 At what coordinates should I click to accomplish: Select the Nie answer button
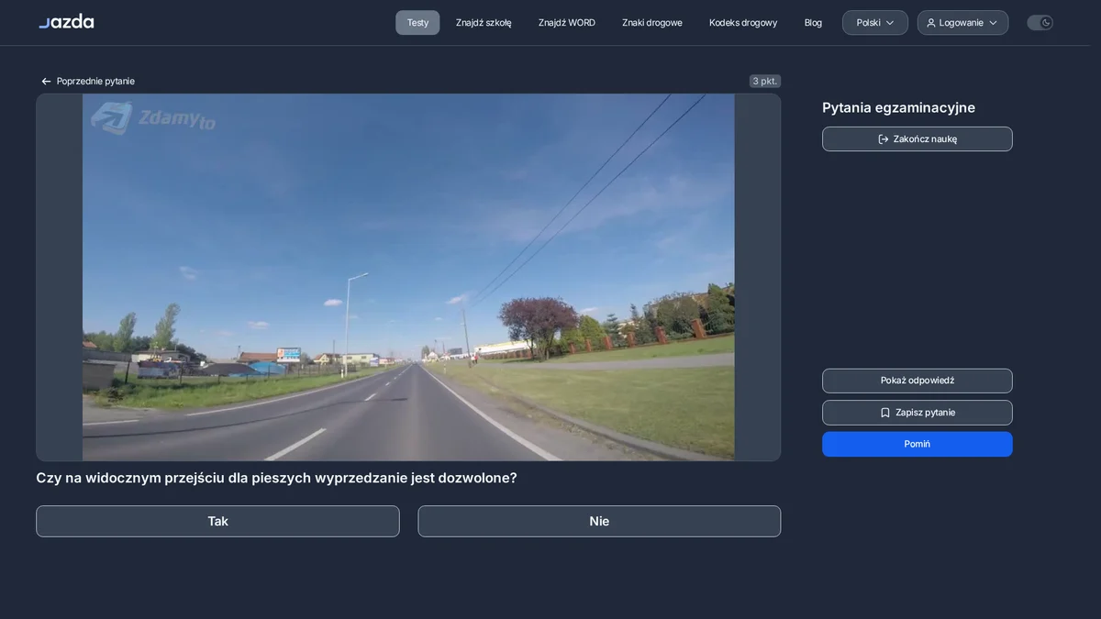(599, 522)
